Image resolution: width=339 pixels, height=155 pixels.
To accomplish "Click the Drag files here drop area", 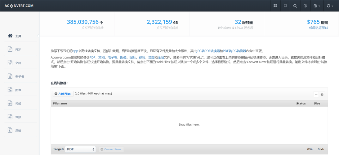I will pos(189,125).
